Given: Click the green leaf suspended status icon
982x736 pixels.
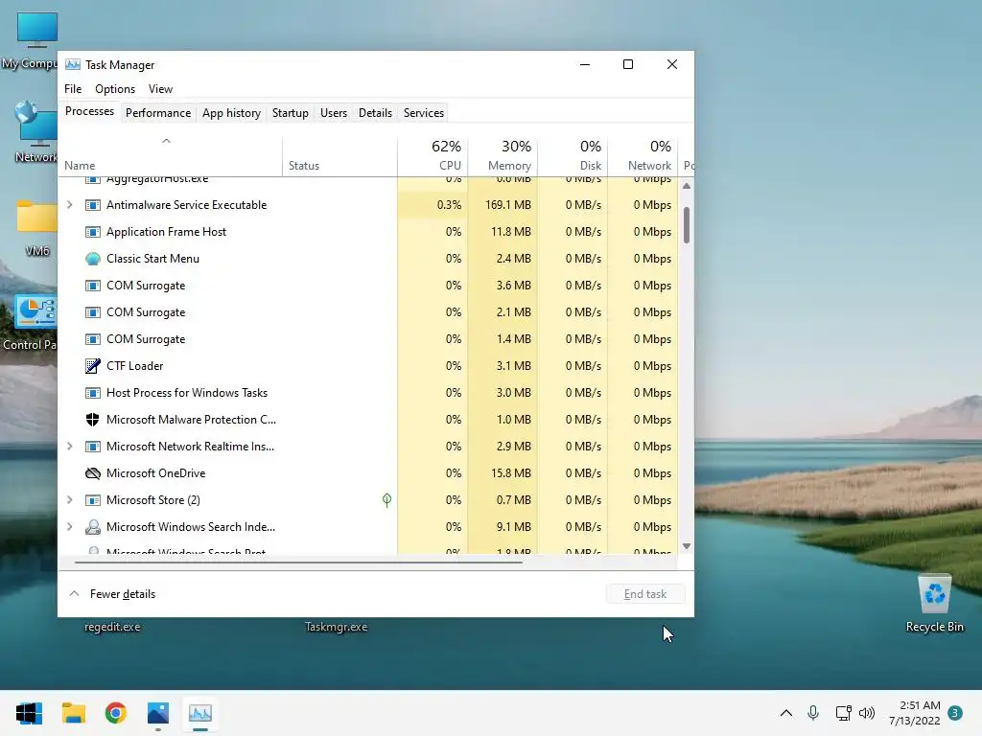Looking at the screenshot, I should click(387, 499).
